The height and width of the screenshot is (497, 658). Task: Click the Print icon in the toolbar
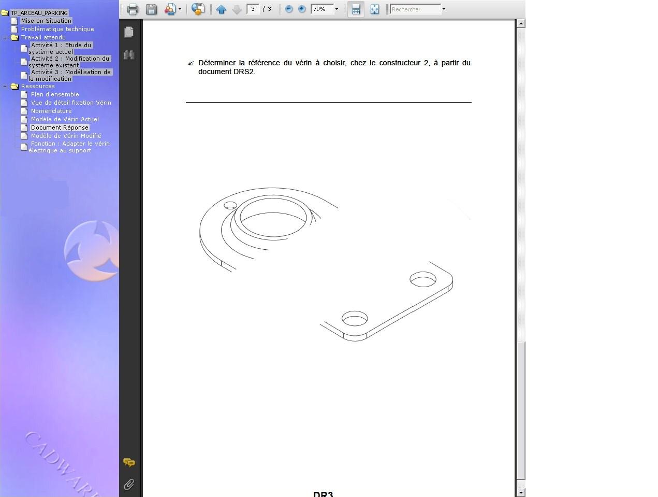coord(133,9)
